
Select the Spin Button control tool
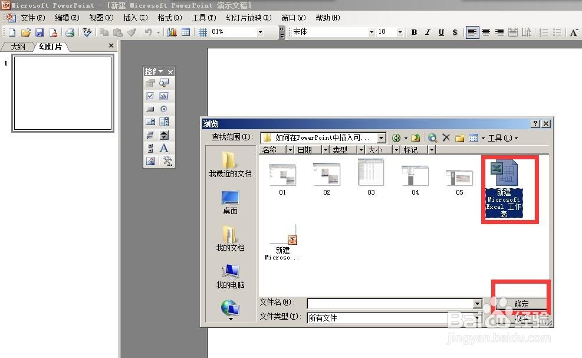(x=164, y=135)
